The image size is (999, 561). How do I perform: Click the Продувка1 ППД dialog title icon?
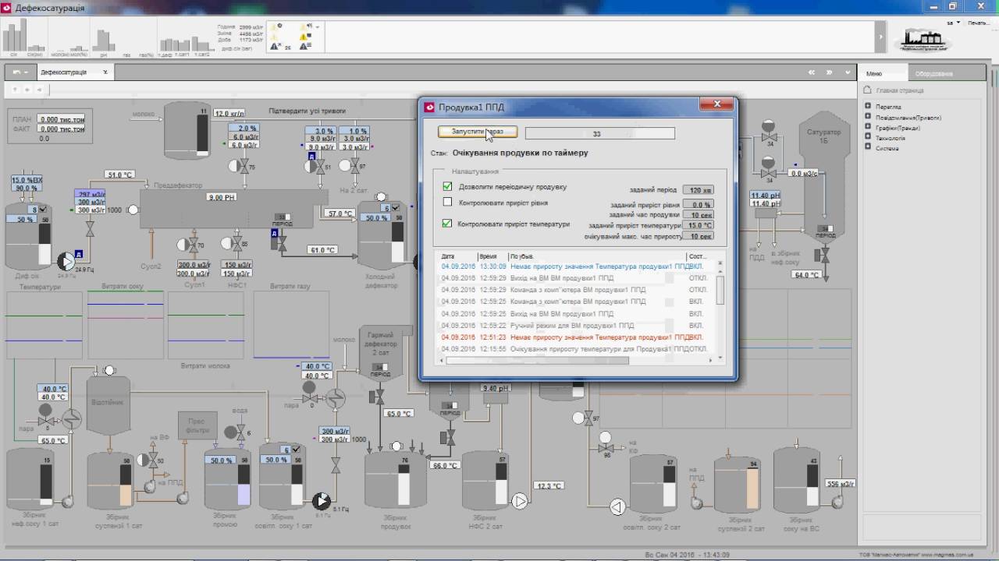(x=428, y=107)
